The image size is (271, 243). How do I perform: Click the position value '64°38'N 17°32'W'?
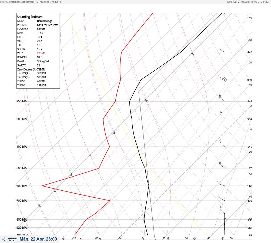click(x=47, y=25)
